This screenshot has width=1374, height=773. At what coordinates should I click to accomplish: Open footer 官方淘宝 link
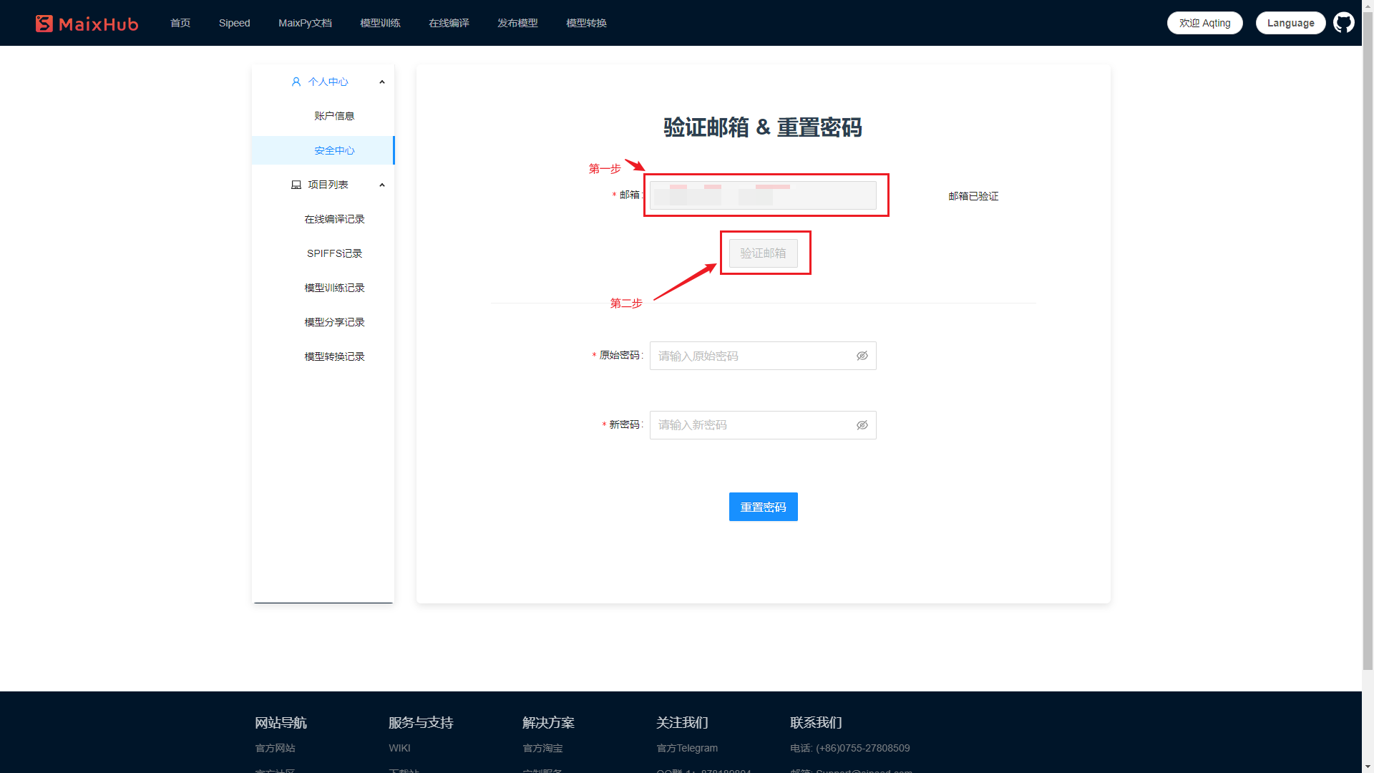pos(542,748)
